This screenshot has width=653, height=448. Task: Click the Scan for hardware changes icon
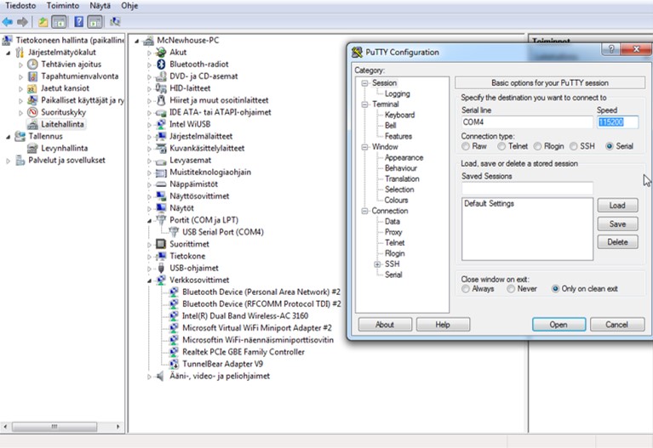click(115, 21)
